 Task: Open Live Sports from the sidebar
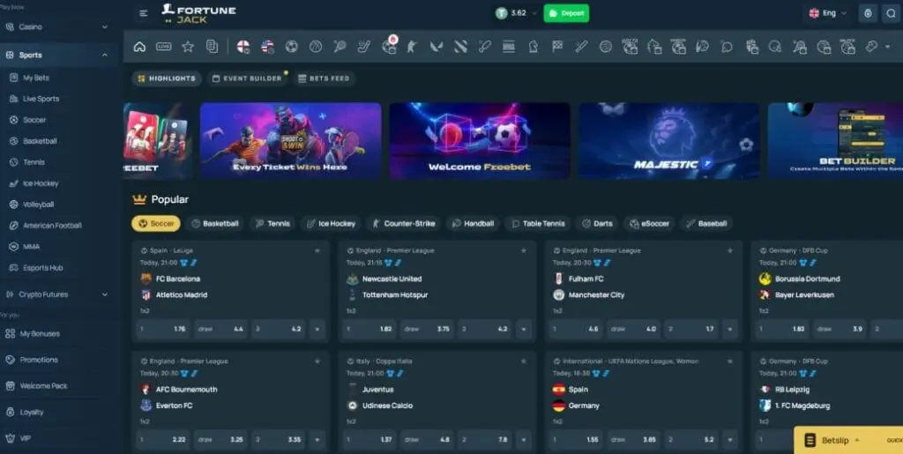(41, 99)
